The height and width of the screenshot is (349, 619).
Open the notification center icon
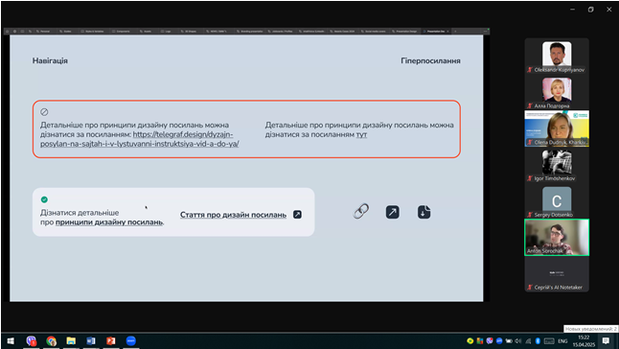606,340
